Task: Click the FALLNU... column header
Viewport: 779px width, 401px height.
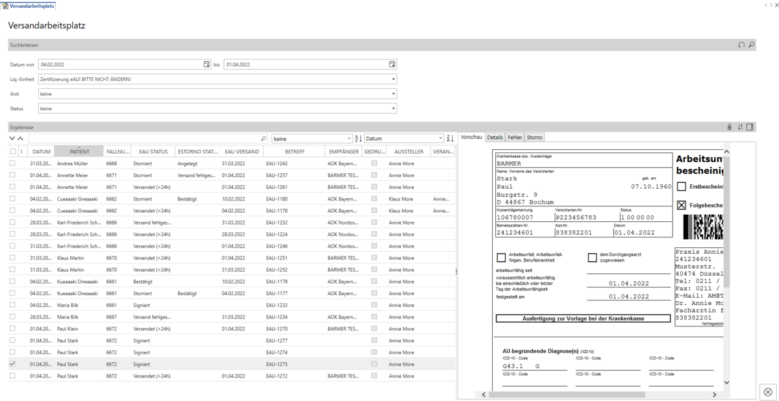Action: point(117,151)
